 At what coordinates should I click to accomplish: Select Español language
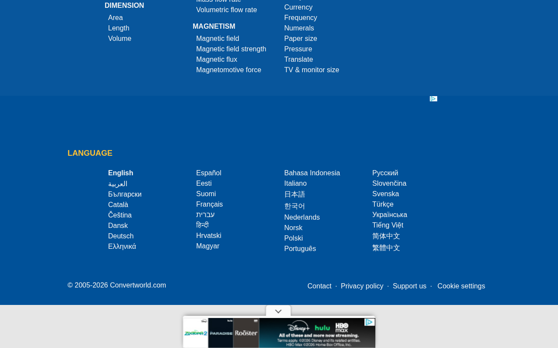point(209,173)
